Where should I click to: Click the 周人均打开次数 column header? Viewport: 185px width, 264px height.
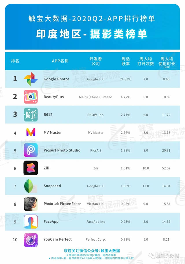point(146,61)
